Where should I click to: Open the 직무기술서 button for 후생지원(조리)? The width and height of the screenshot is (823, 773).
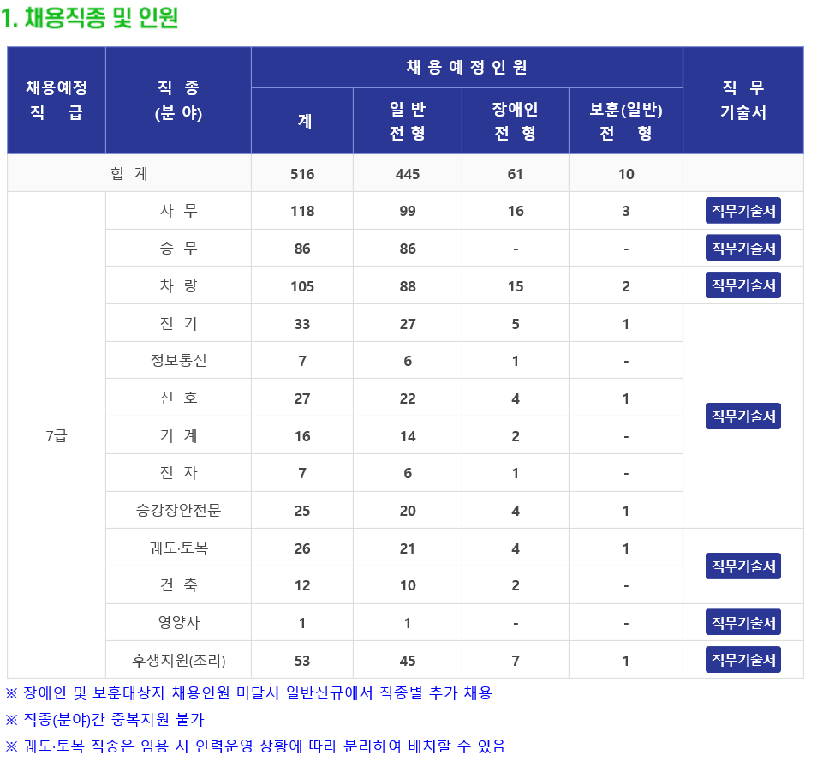pyautogui.click(x=742, y=660)
